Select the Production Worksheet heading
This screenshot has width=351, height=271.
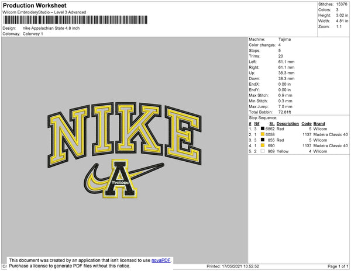[x=35, y=5]
